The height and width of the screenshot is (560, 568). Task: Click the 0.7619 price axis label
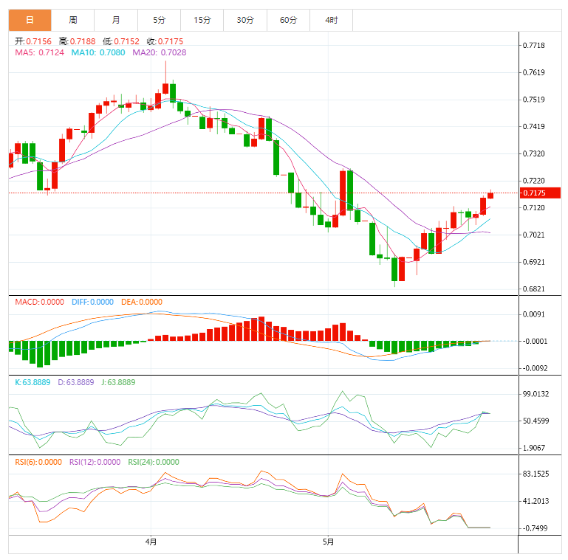pos(534,72)
